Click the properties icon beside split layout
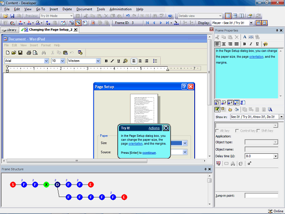Viewport: 285px width, 214px height. click(x=250, y=16)
